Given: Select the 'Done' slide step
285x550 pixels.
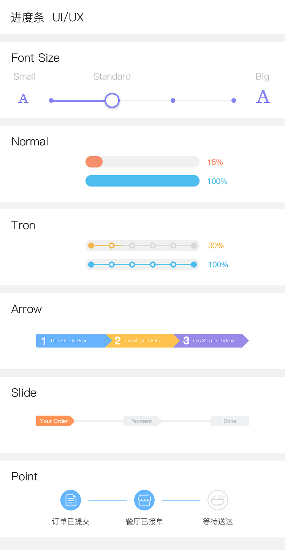Looking at the screenshot, I should pos(230,421).
